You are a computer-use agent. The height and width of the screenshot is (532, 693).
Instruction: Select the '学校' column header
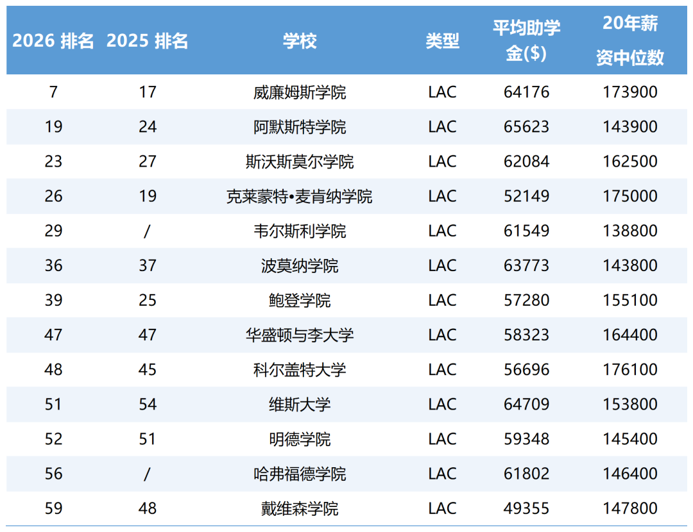[x=300, y=41]
